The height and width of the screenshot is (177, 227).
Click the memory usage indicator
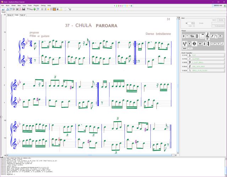[218, 6]
